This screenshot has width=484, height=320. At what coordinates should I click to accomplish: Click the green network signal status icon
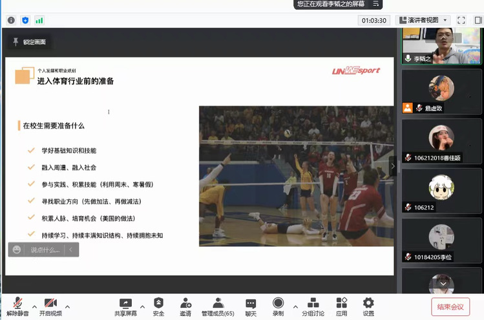[x=39, y=20]
